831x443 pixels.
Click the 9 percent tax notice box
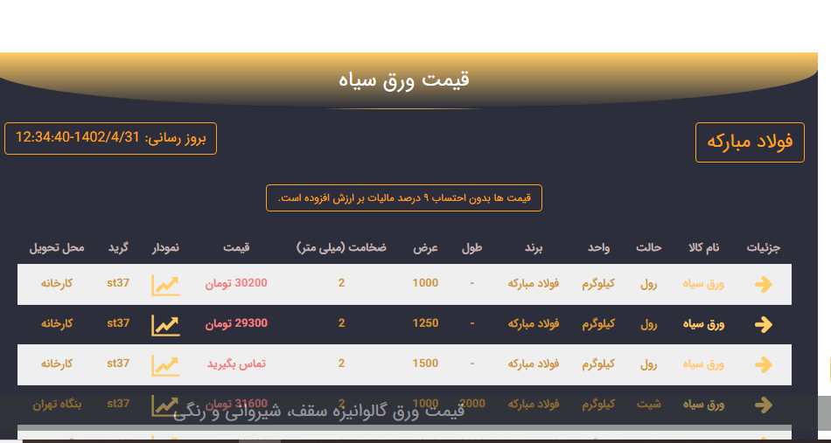pyautogui.click(x=404, y=198)
